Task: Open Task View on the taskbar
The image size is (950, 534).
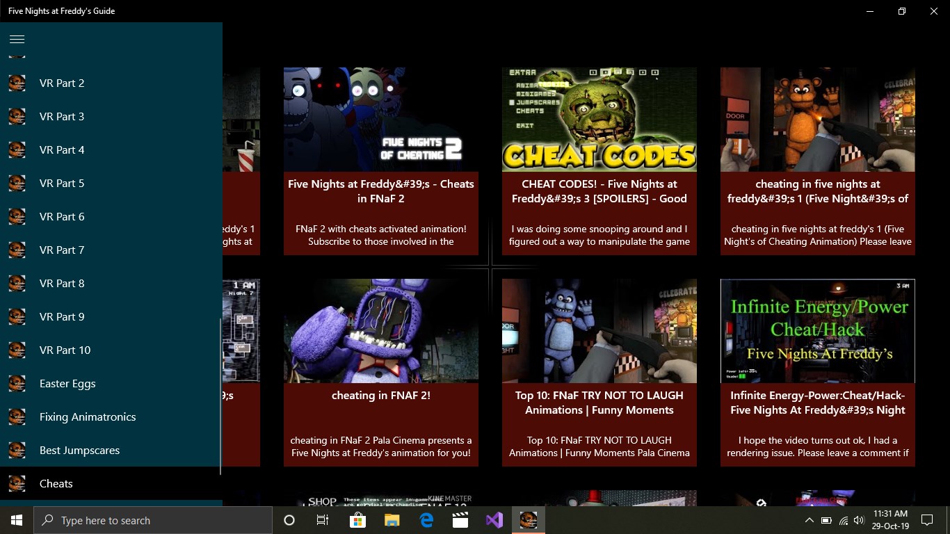Action: tap(323, 520)
